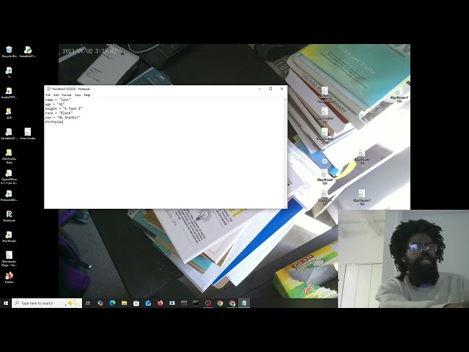469x352 pixels.
Task: Open Notepad's Edit menu
Action: [56, 95]
